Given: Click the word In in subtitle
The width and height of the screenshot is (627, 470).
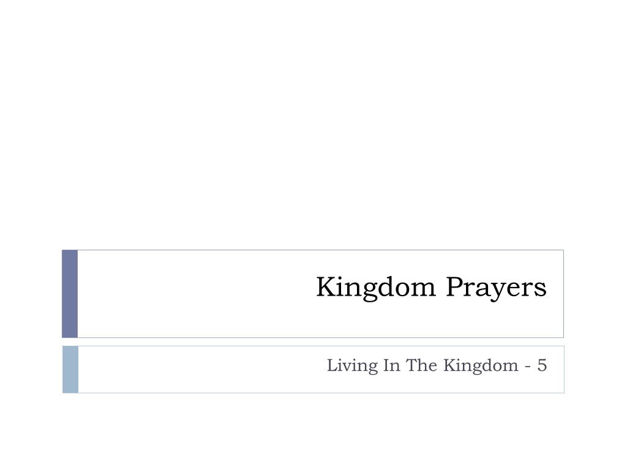Looking at the screenshot, I should [x=391, y=365].
